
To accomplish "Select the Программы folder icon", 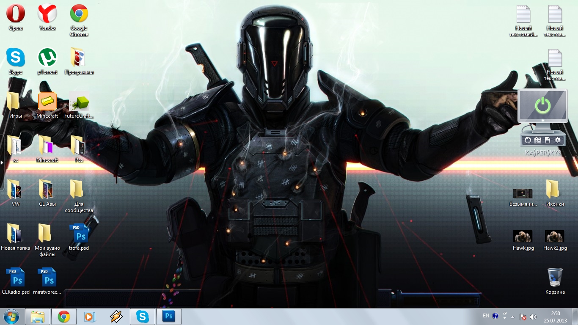I will 79,61.
